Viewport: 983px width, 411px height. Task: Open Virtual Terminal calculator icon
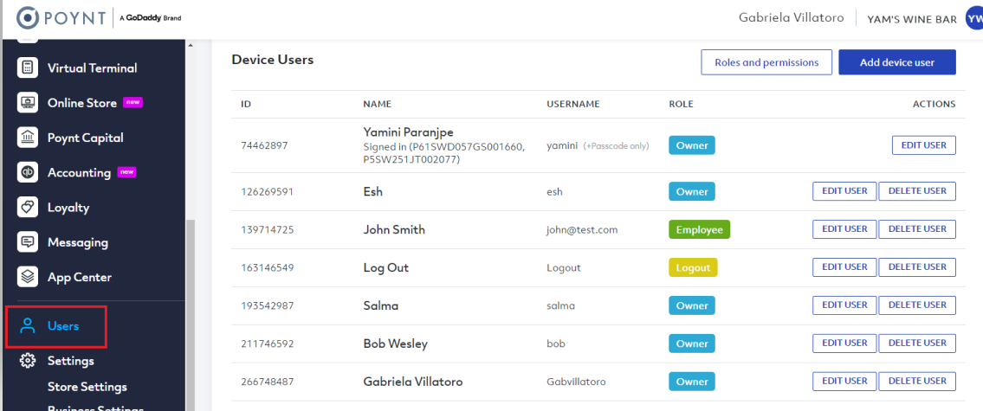28,67
